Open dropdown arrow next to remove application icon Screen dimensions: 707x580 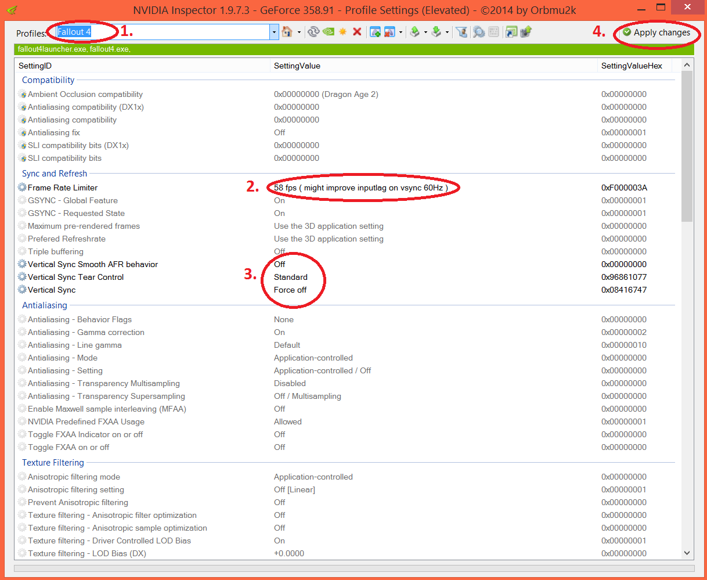401,32
